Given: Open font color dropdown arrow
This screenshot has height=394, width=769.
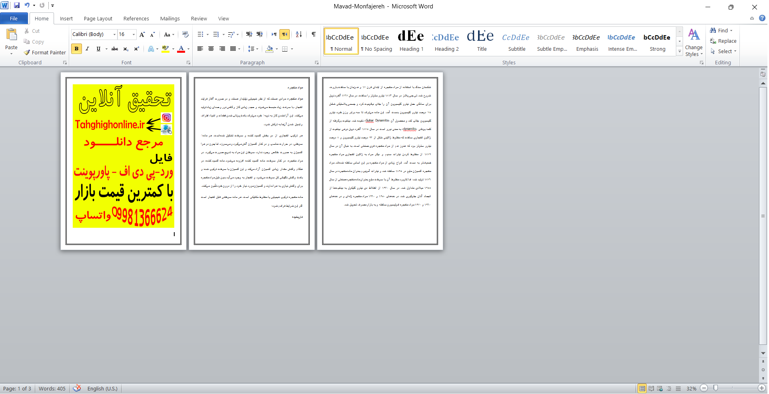Looking at the screenshot, I should coord(188,49).
